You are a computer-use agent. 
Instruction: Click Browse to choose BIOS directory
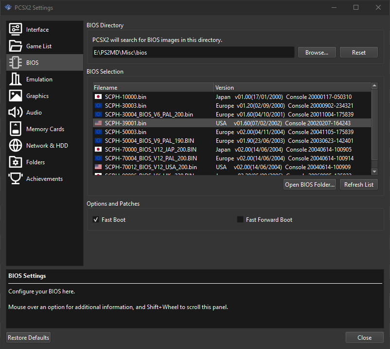pyautogui.click(x=317, y=52)
